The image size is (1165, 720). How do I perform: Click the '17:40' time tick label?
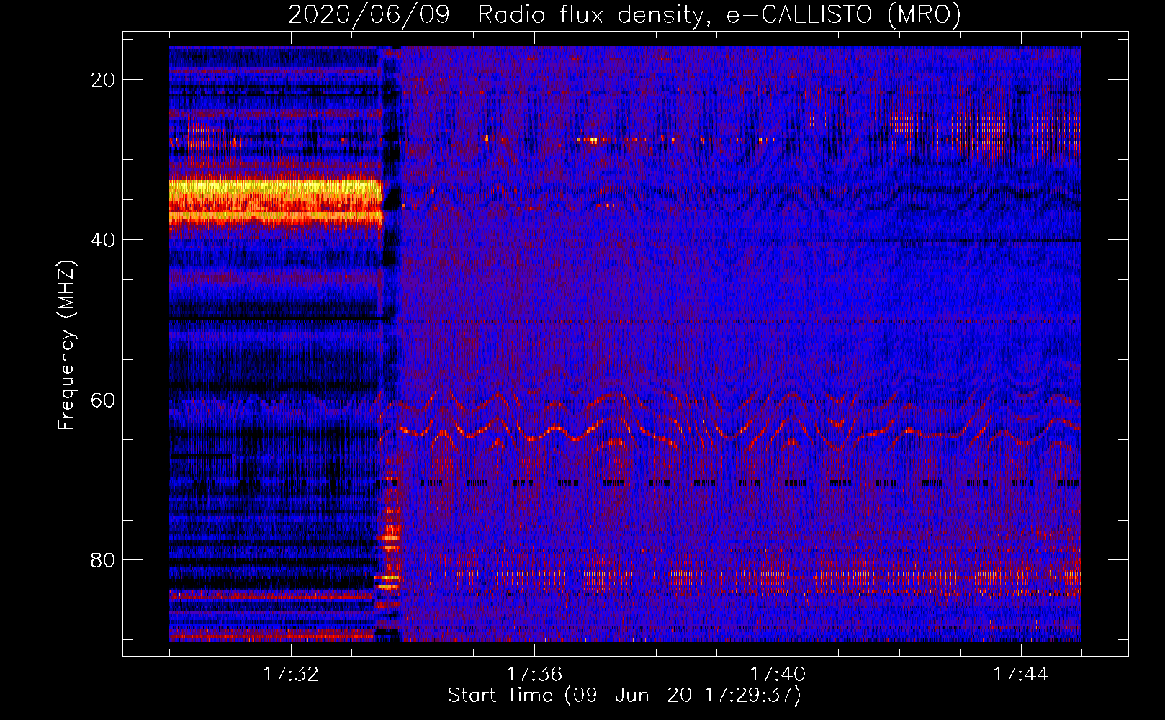click(778, 675)
